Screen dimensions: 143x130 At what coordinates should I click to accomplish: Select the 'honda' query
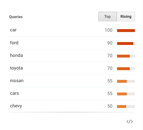(17, 55)
